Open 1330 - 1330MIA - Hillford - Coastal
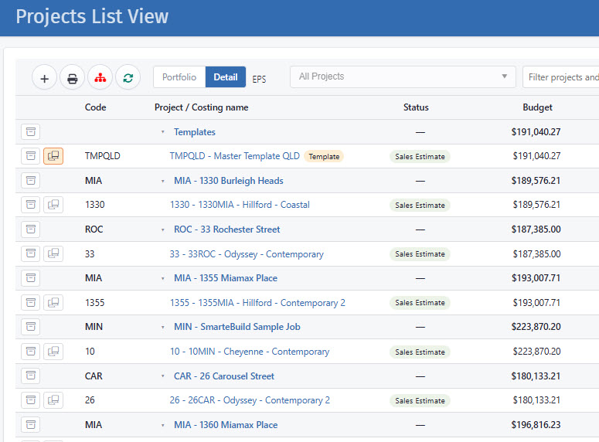599x442 pixels. pos(240,205)
